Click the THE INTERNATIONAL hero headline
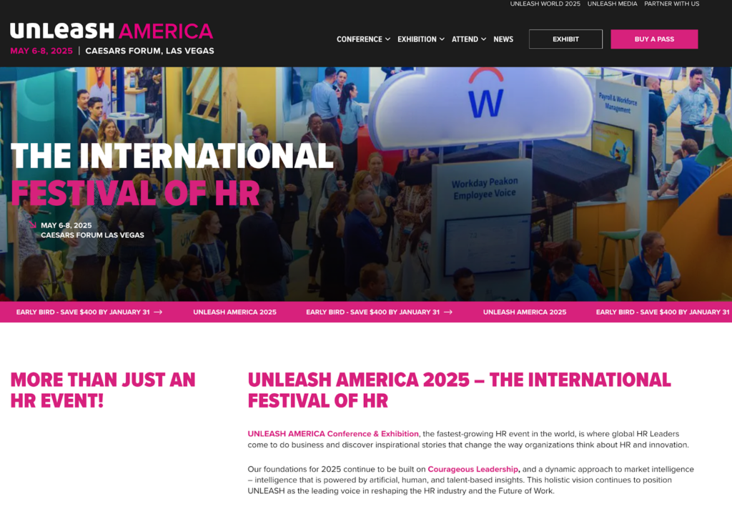 172,156
